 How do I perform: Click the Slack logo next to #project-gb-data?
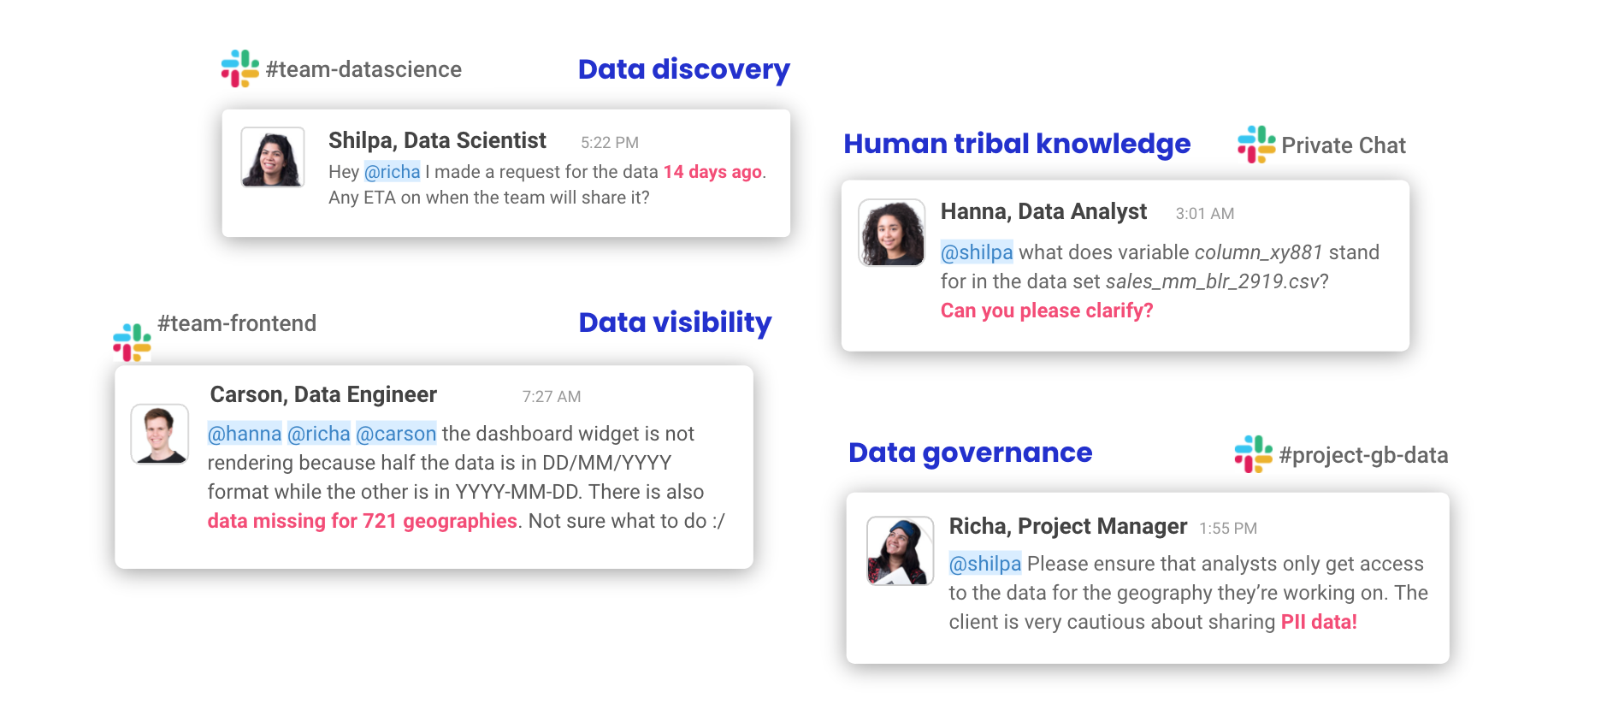[1253, 454]
